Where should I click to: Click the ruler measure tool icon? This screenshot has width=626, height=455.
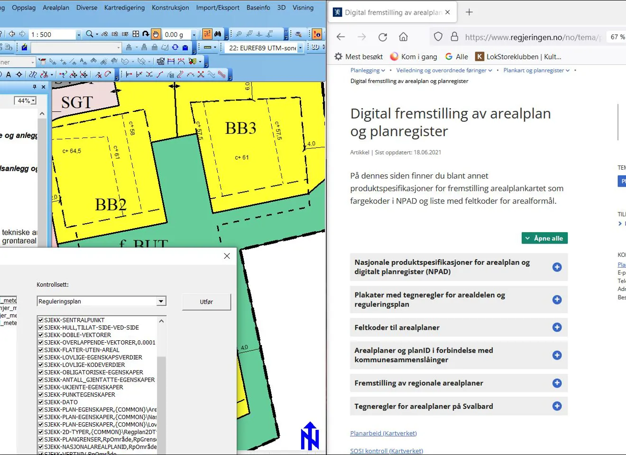tap(207, 47)
